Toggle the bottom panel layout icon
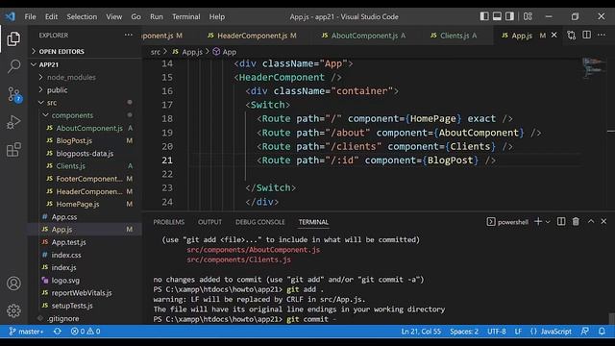The height and width of the screenshot is (346, 615). coord(497,16)
